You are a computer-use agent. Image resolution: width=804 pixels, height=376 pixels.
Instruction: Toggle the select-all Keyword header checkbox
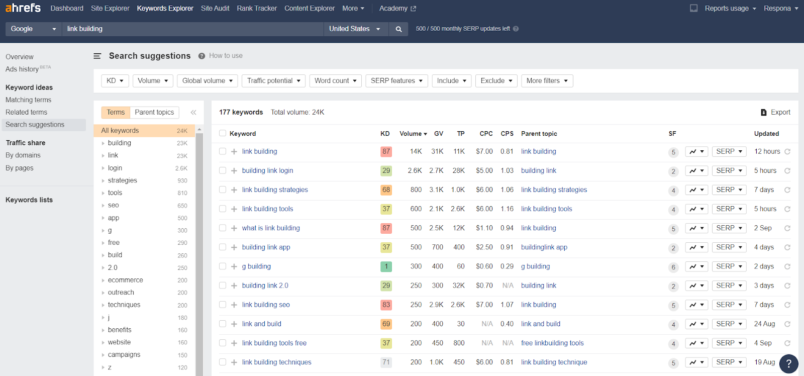point(223,133)
